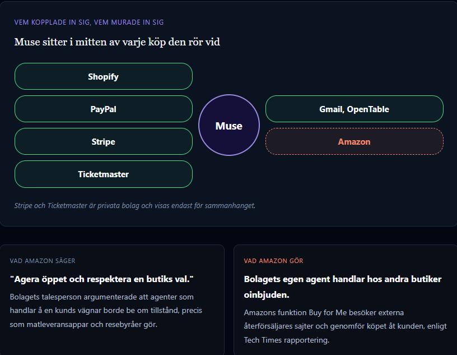The width and height of the screenshot is (457, 355).
Task: Select the PayPal node
Action: coord(104,109)
